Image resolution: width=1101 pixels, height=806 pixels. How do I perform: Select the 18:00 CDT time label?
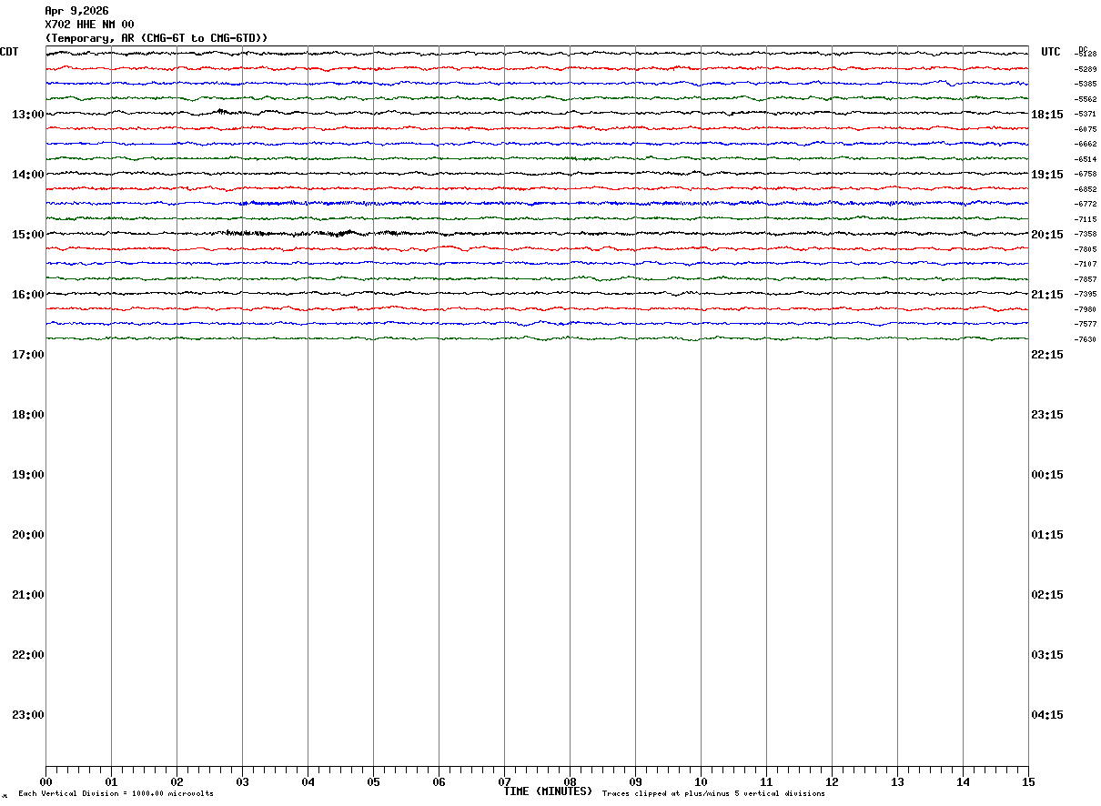click(28, 415)
